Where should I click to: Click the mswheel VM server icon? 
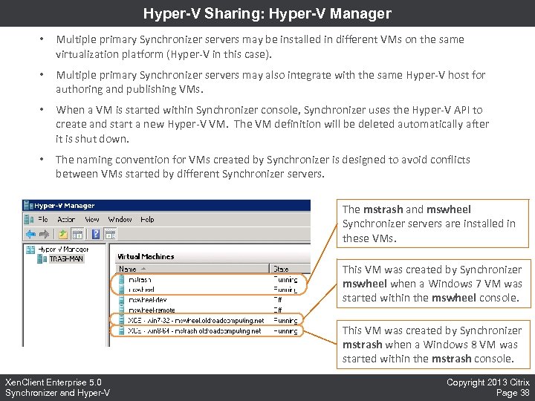coord(121,290)
